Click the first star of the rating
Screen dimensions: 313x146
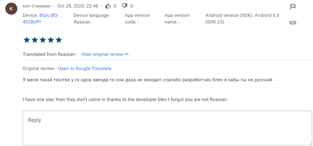coord(27,40)
